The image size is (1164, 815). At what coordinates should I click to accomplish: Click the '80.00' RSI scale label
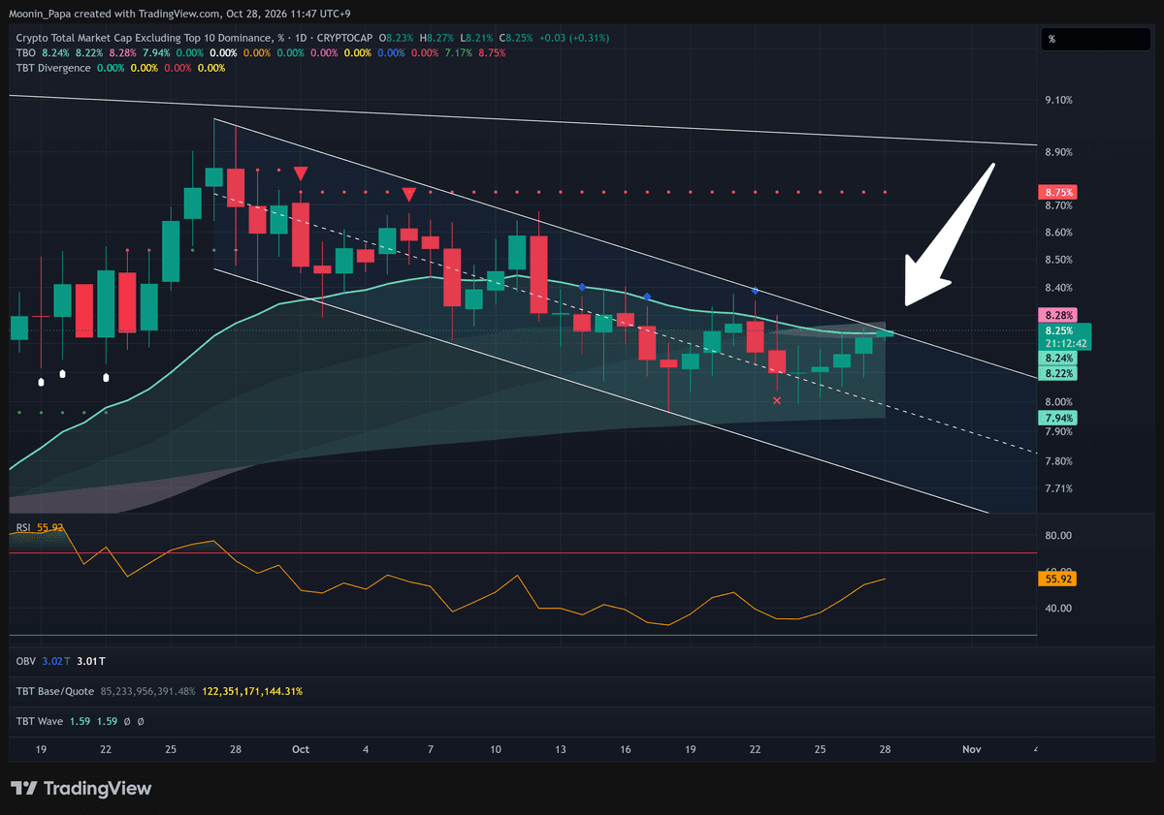pyautogui.click(x=1056, y=536)
